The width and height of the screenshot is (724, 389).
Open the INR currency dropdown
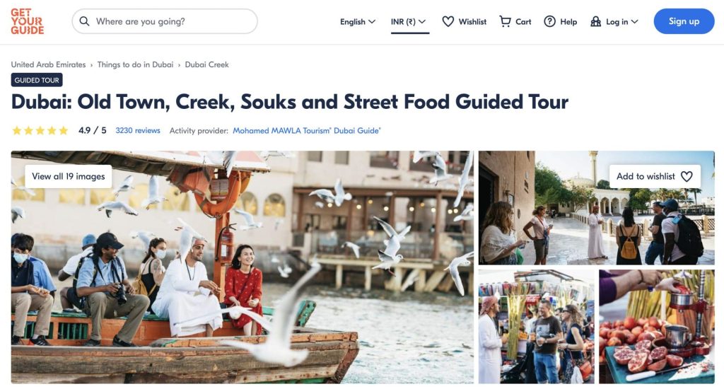[409, 22]
